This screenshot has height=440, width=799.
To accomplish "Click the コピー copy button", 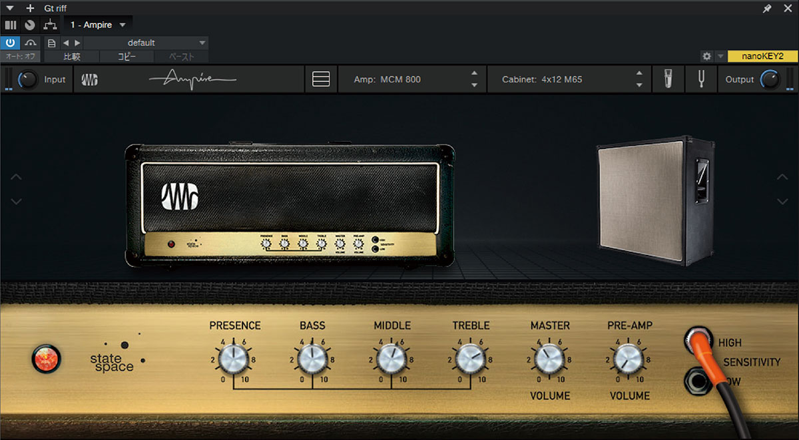I will [127, 57].
